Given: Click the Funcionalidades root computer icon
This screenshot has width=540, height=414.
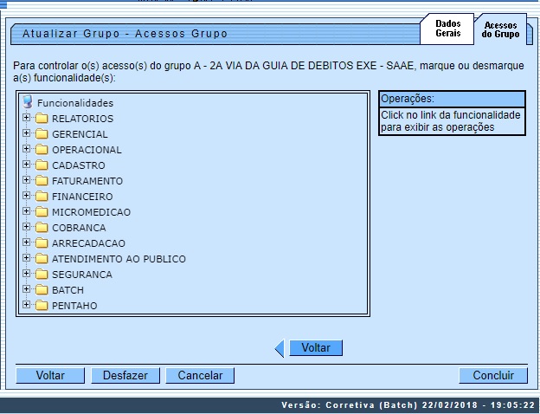Looking at the screenshot, I should [28, 102].
